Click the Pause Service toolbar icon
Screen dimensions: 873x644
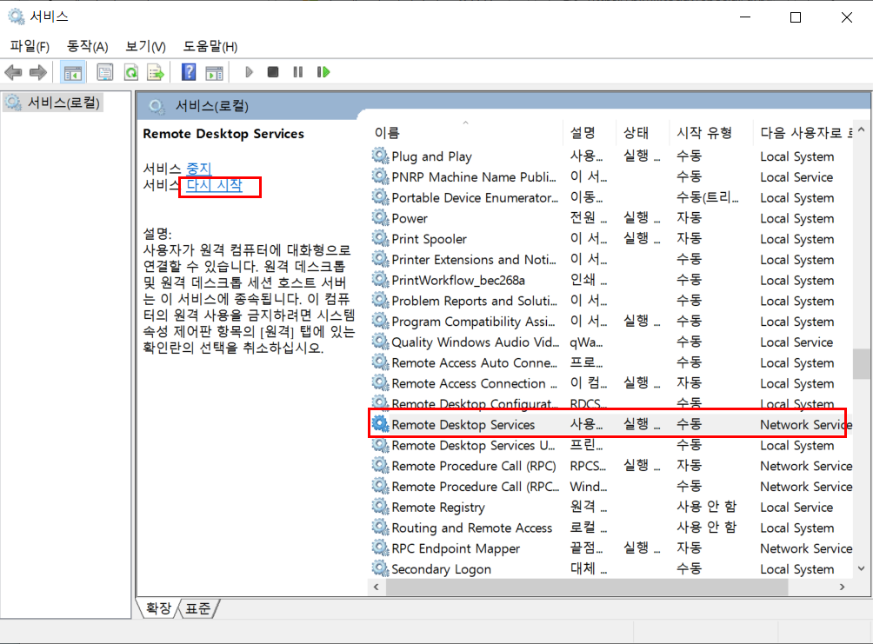298,72
